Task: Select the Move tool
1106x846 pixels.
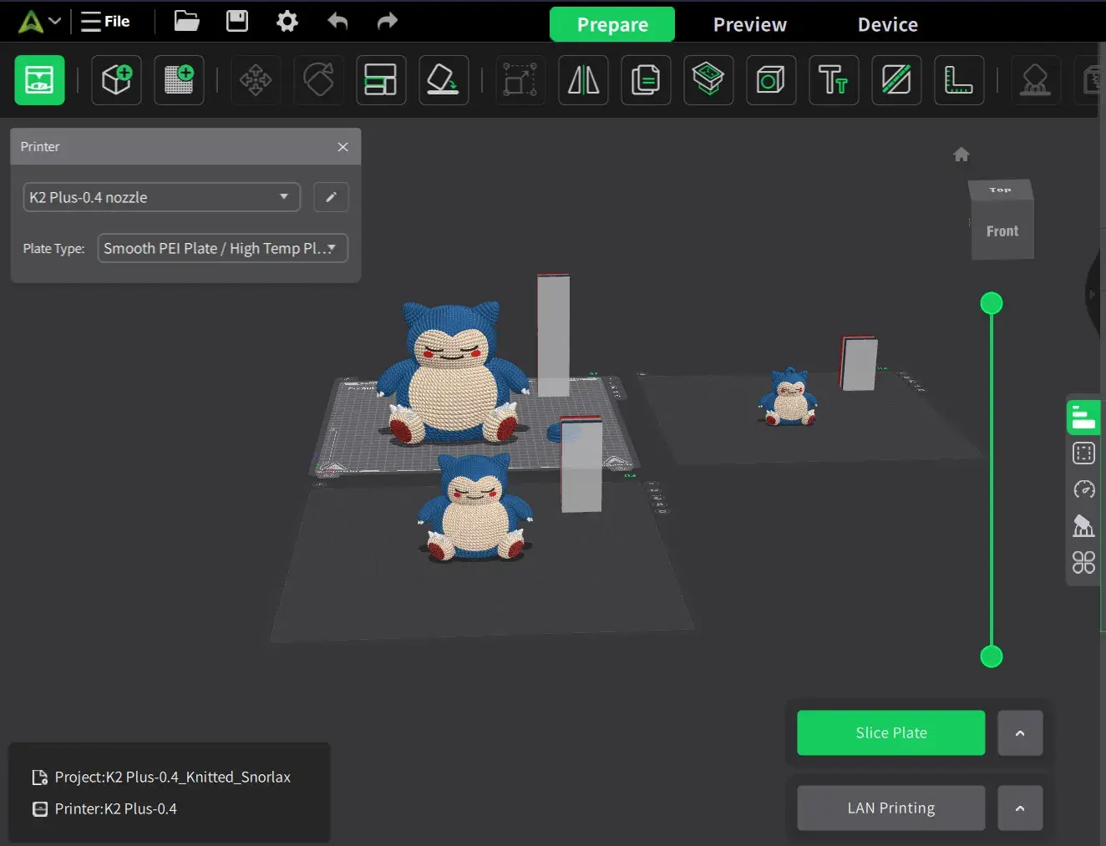Action: [x=256, y=80]
